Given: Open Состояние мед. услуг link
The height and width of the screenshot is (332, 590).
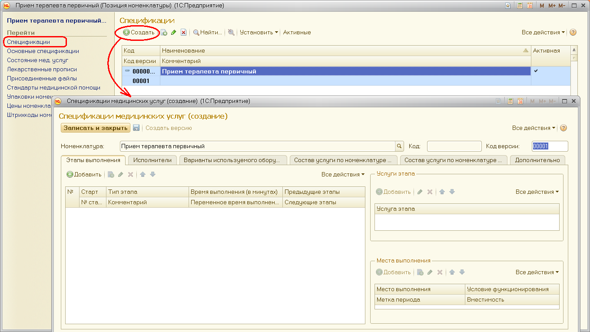Looking at the screenshot, I should (x=38, y=60).
